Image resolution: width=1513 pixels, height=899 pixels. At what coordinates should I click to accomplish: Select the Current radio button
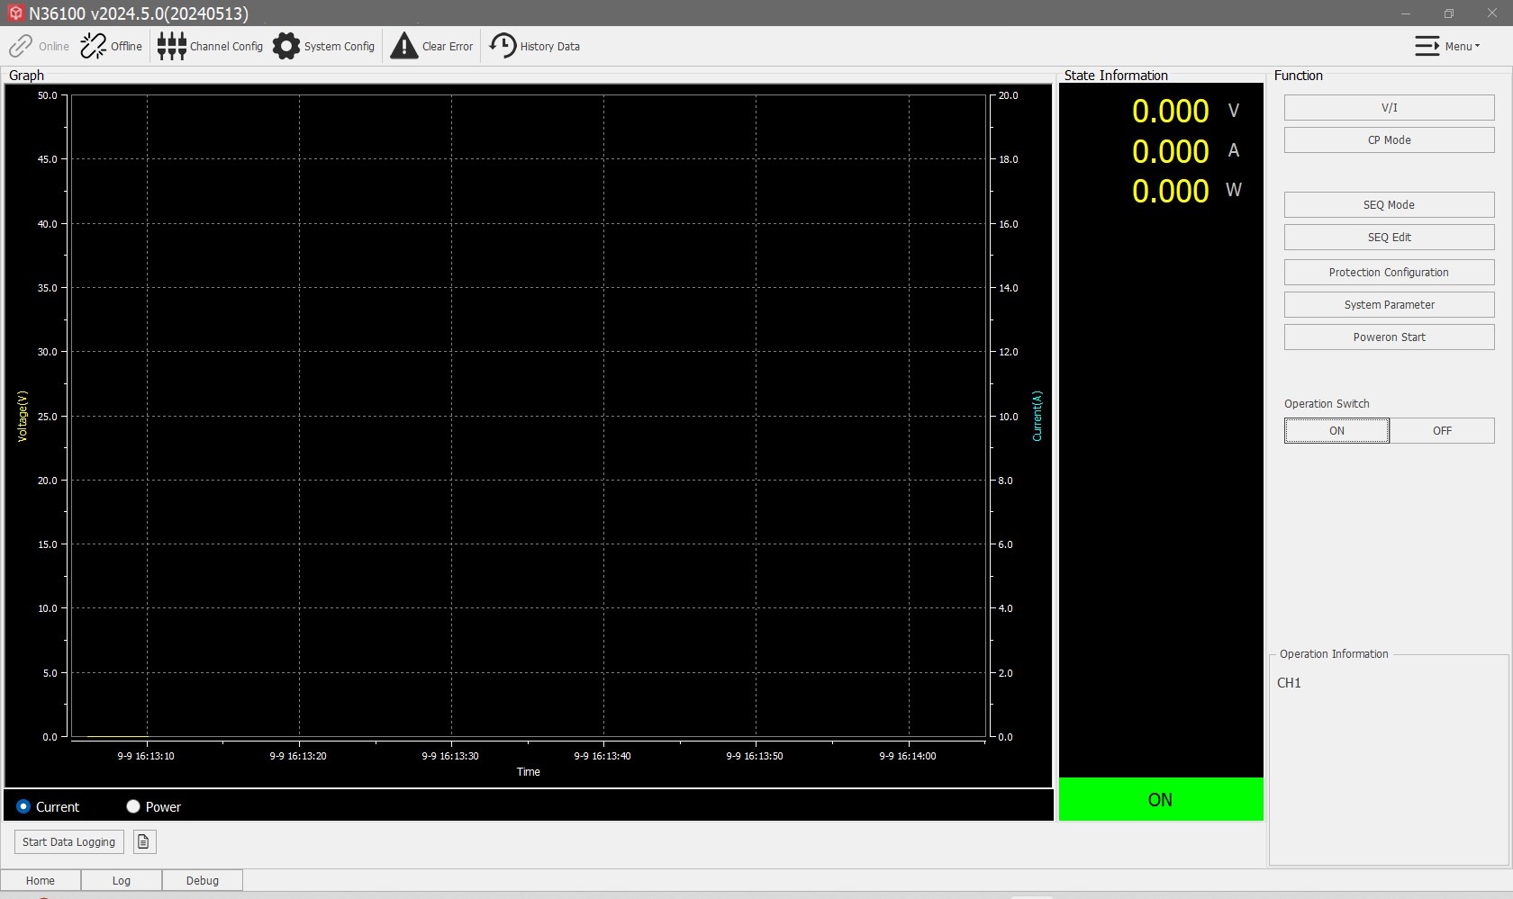(x=23, y=806)
